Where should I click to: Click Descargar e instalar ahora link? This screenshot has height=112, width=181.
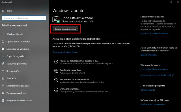(x=65, y=52)
